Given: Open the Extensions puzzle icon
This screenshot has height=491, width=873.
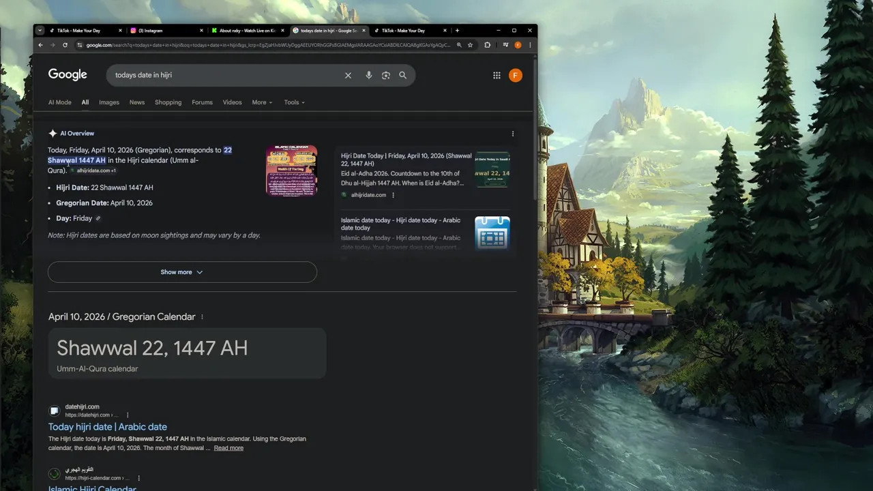Looking at the screenshot, I should pyautogui.click(x=487, y=45).
